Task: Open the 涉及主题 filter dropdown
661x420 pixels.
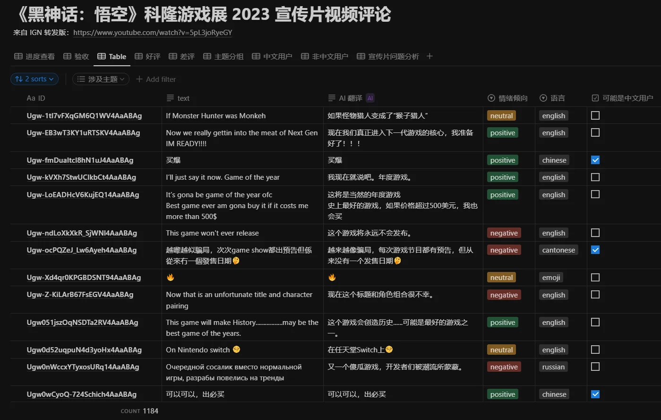Action: click(x=101, y=79)
